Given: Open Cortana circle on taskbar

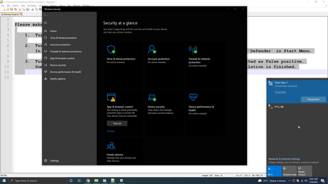Looking at the screenshot, I should coord(71,181).
